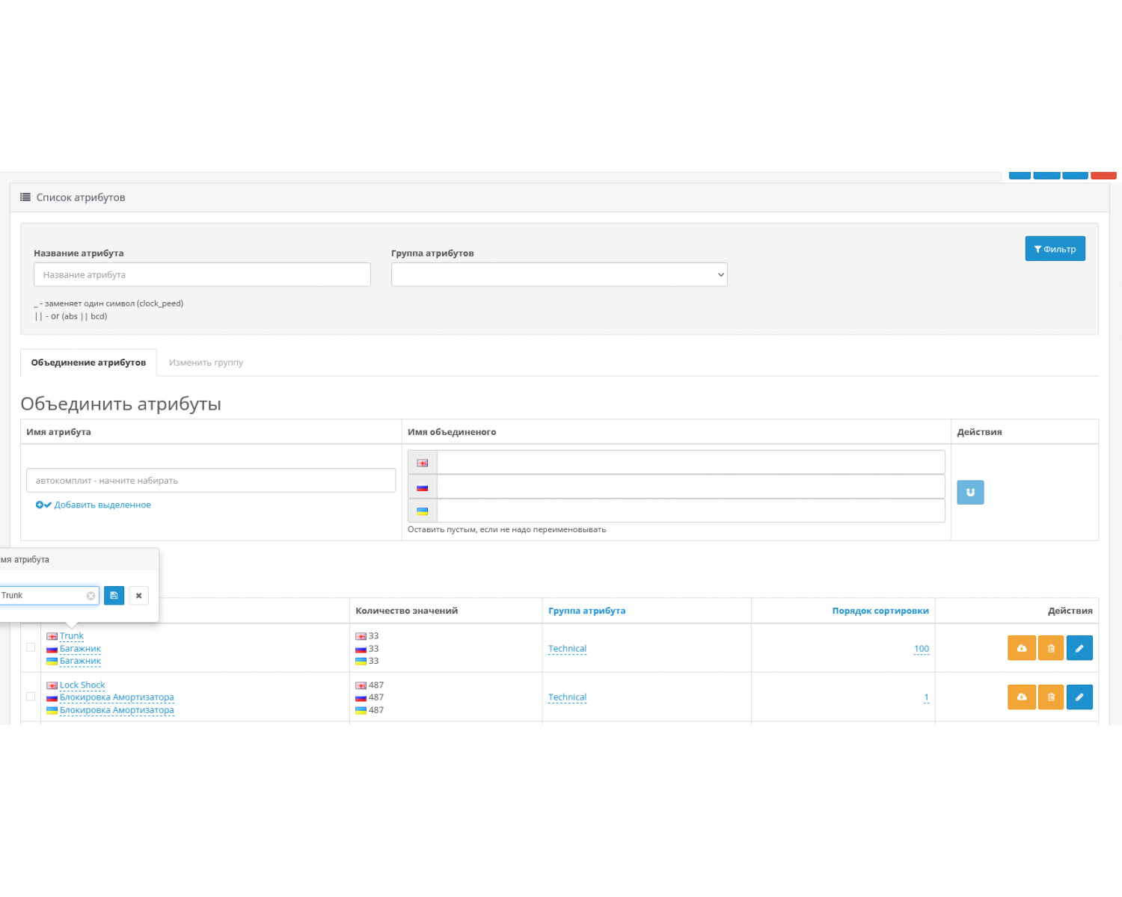Download values for the Trunk attribute
Screen dimensions: 1122x897
tap(1021, 647)
